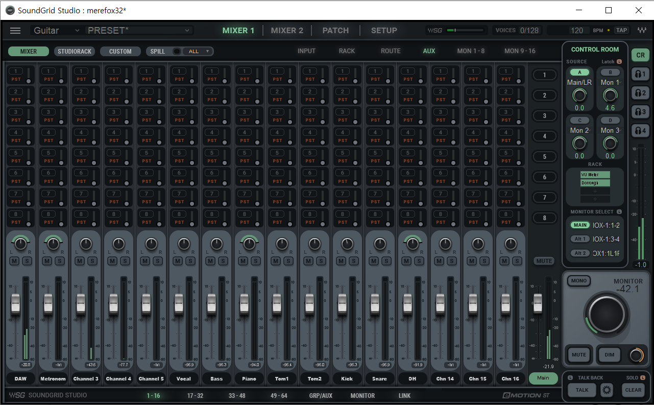Toggle the MONO monitor button

click(x=579, y=281)
